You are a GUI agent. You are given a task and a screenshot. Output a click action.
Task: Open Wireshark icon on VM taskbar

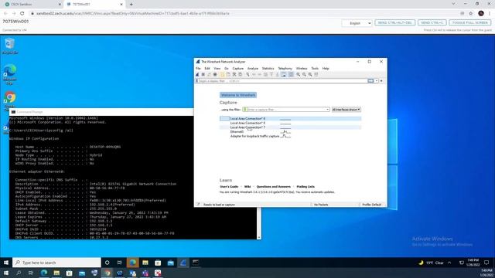(x=183, y=263)
